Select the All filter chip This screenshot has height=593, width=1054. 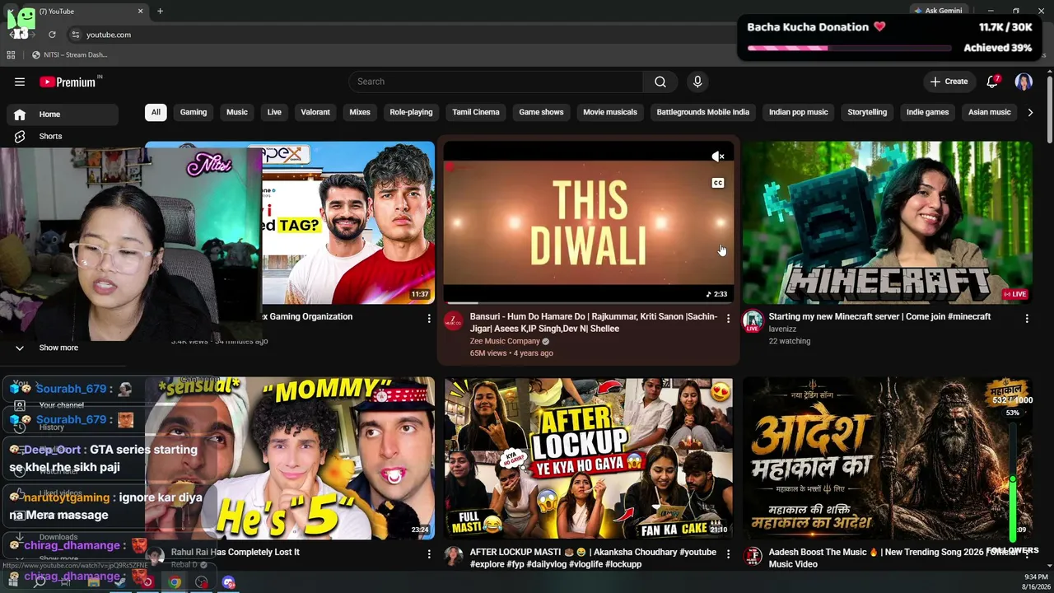156,112
